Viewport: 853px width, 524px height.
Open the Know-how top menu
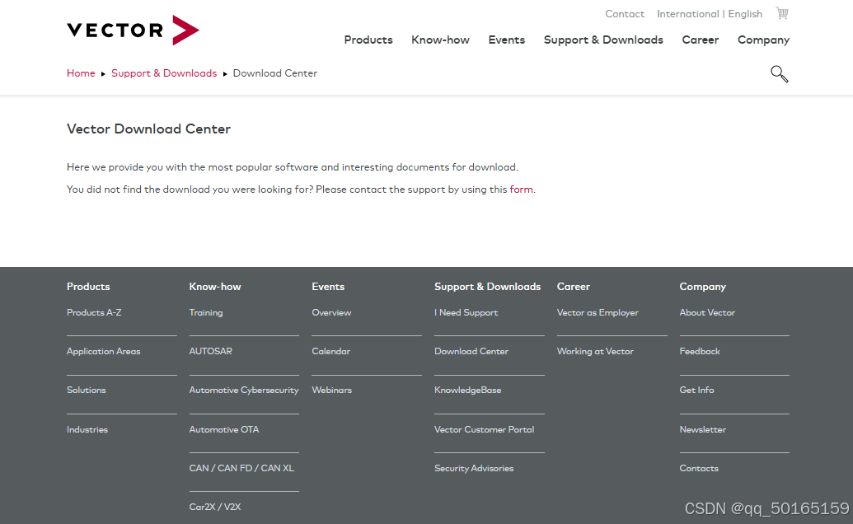coord(440,40)
